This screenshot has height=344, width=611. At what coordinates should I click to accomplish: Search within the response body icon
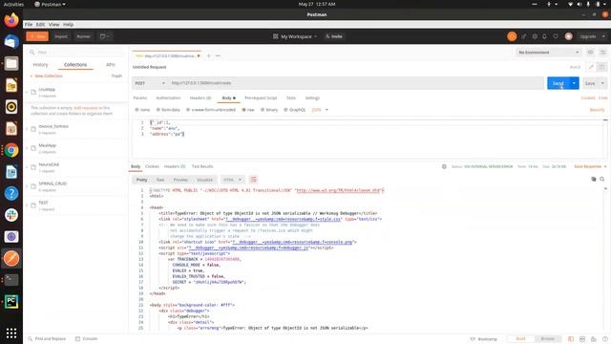pos(602,179)
